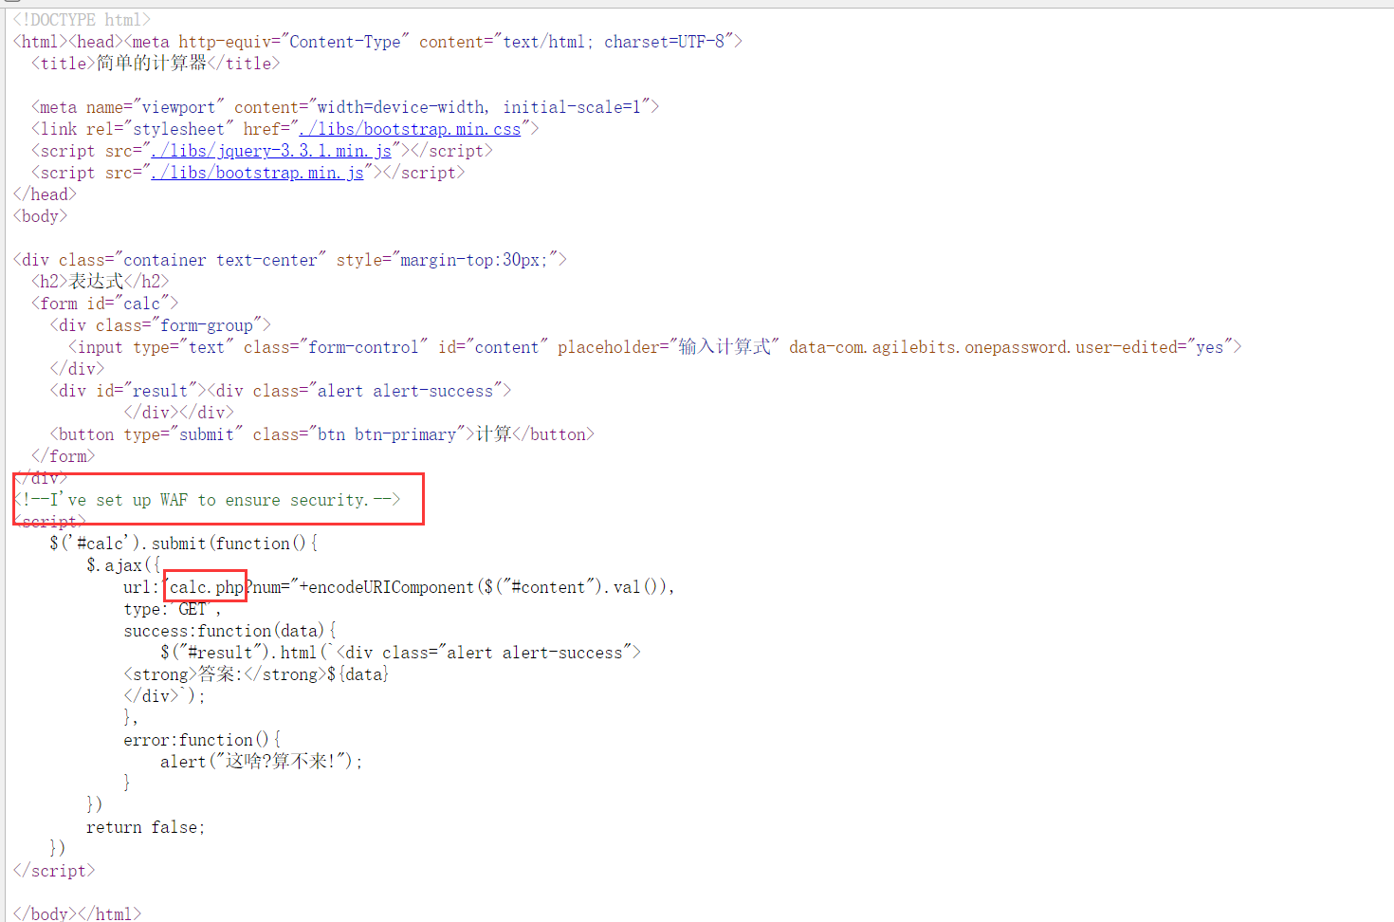Screen dimensions: 1394x922
Task: Click the container text-center div line
Action: 290,260
